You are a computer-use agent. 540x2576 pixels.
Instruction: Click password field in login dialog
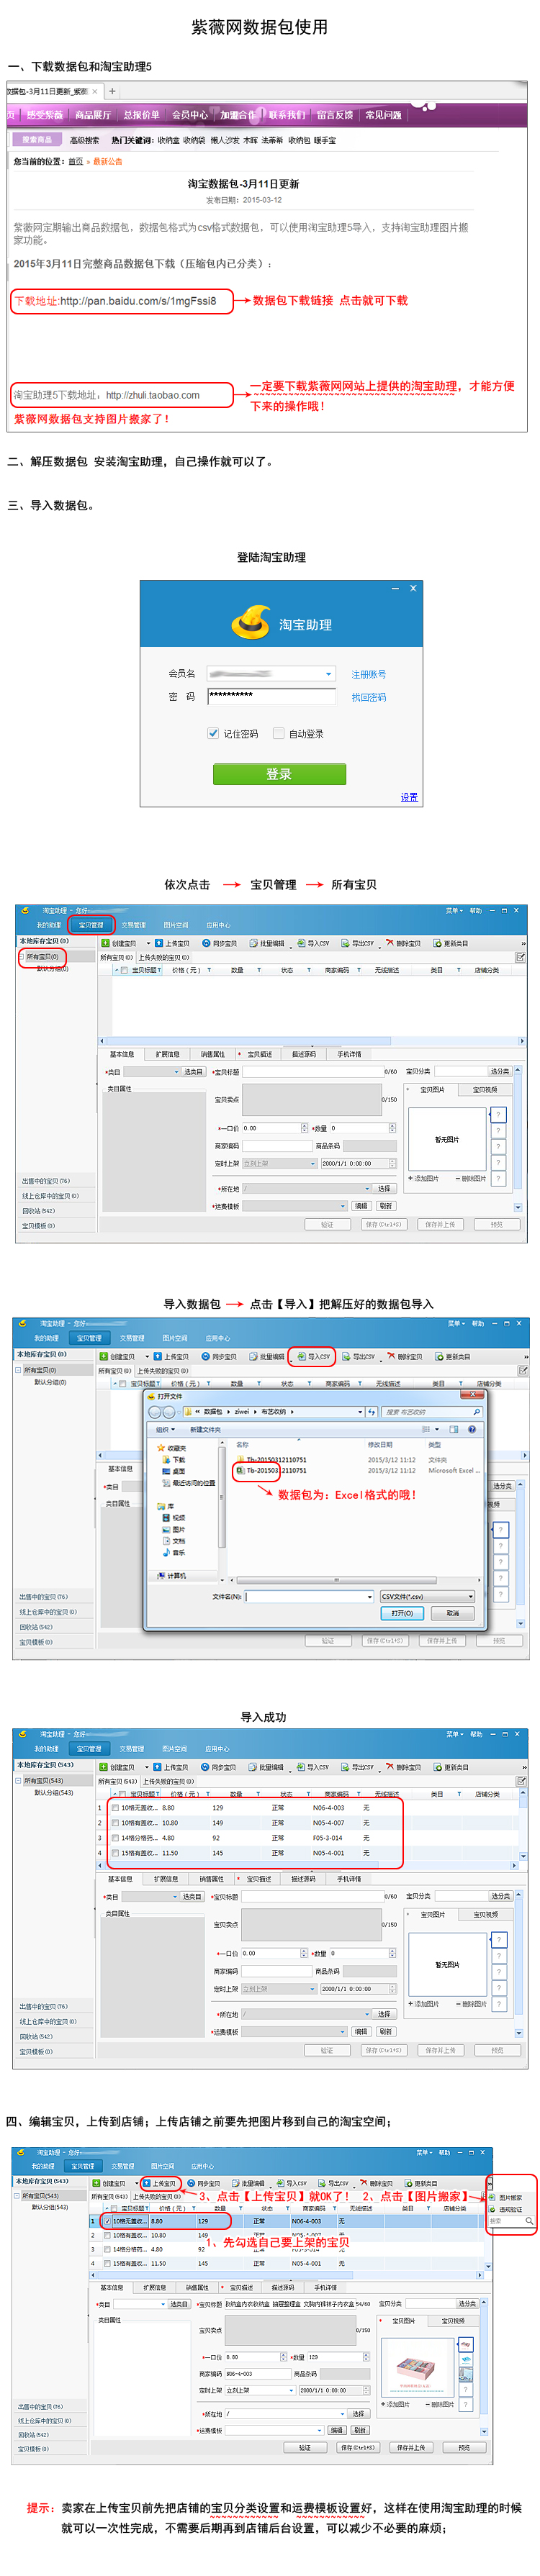[271, 696]
